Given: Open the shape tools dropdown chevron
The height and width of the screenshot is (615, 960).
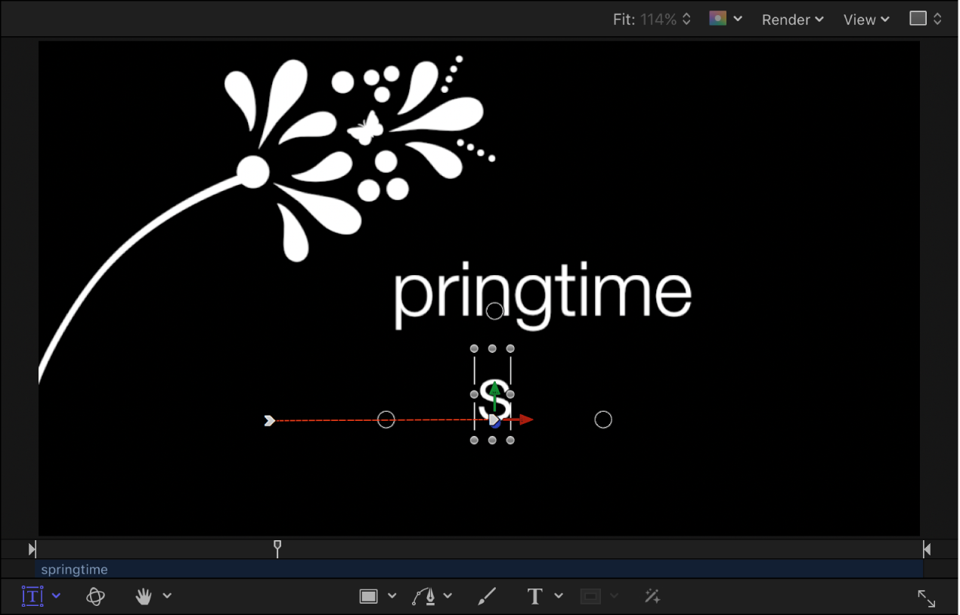Looking at the screenshot, I should [392, 595].
